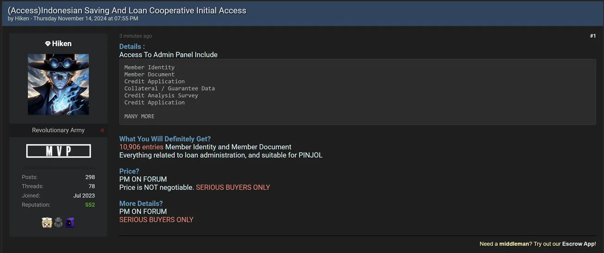Click the MVP rank badge
The height and width of the screenshot is (253, 604).
[58, 151]
